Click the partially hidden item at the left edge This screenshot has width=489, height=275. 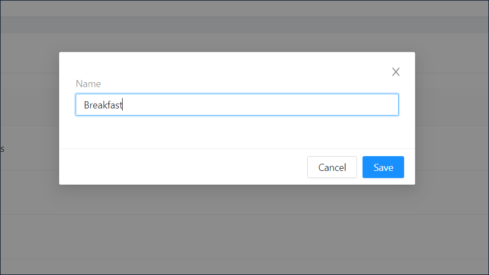pos(2,148)
